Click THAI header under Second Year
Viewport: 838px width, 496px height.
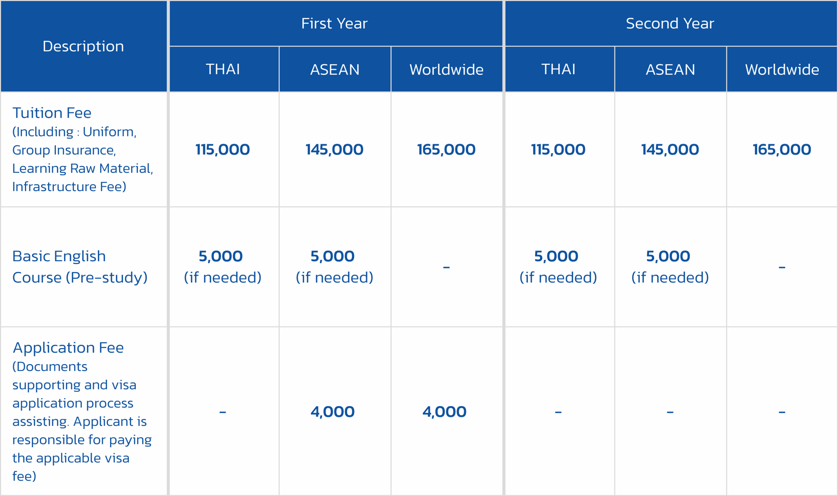click(558, 69)
